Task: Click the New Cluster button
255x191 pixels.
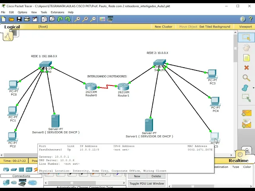Action: tap(163, 27)
